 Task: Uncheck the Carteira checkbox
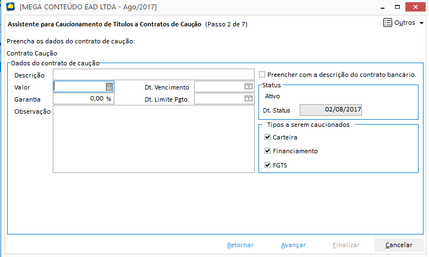point(268,137)
